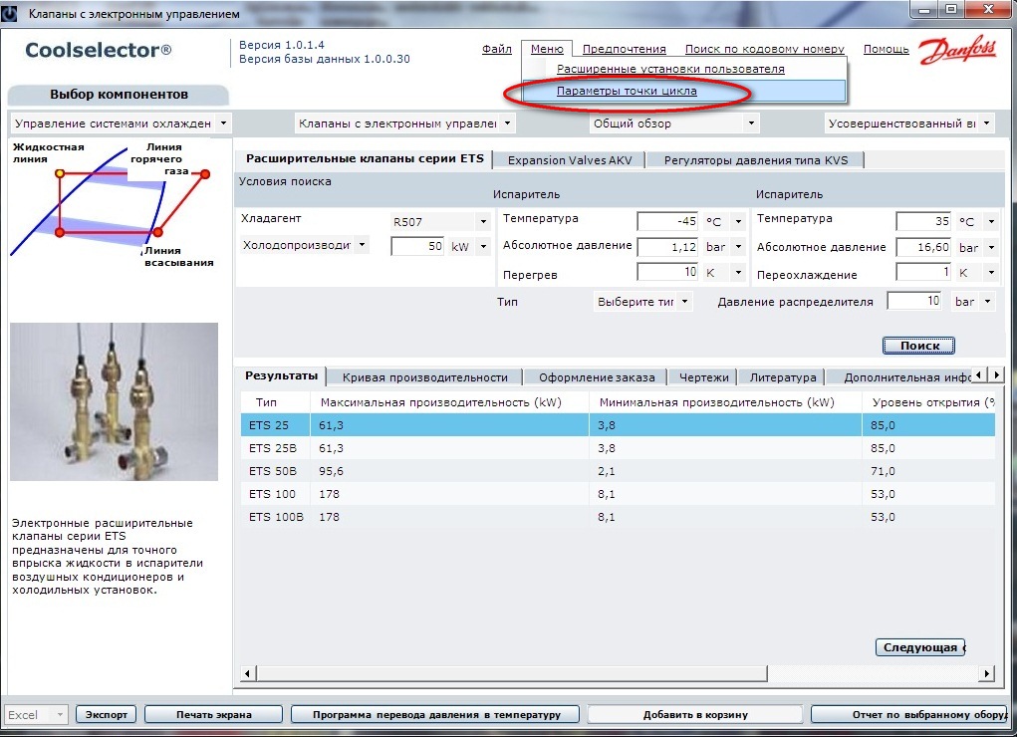Click the tab strip scroll-right arrow
Screen dimensions: 1017x737
coord(996,375)
